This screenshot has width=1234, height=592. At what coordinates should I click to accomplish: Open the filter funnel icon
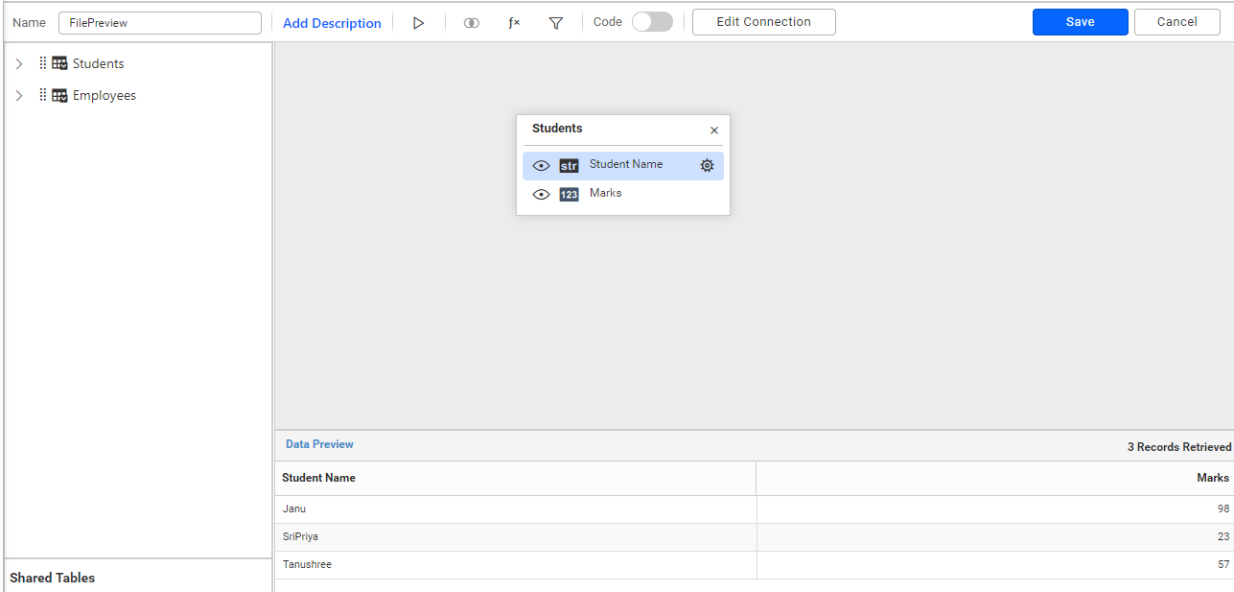pyautogui.click(x=556, y=22)
